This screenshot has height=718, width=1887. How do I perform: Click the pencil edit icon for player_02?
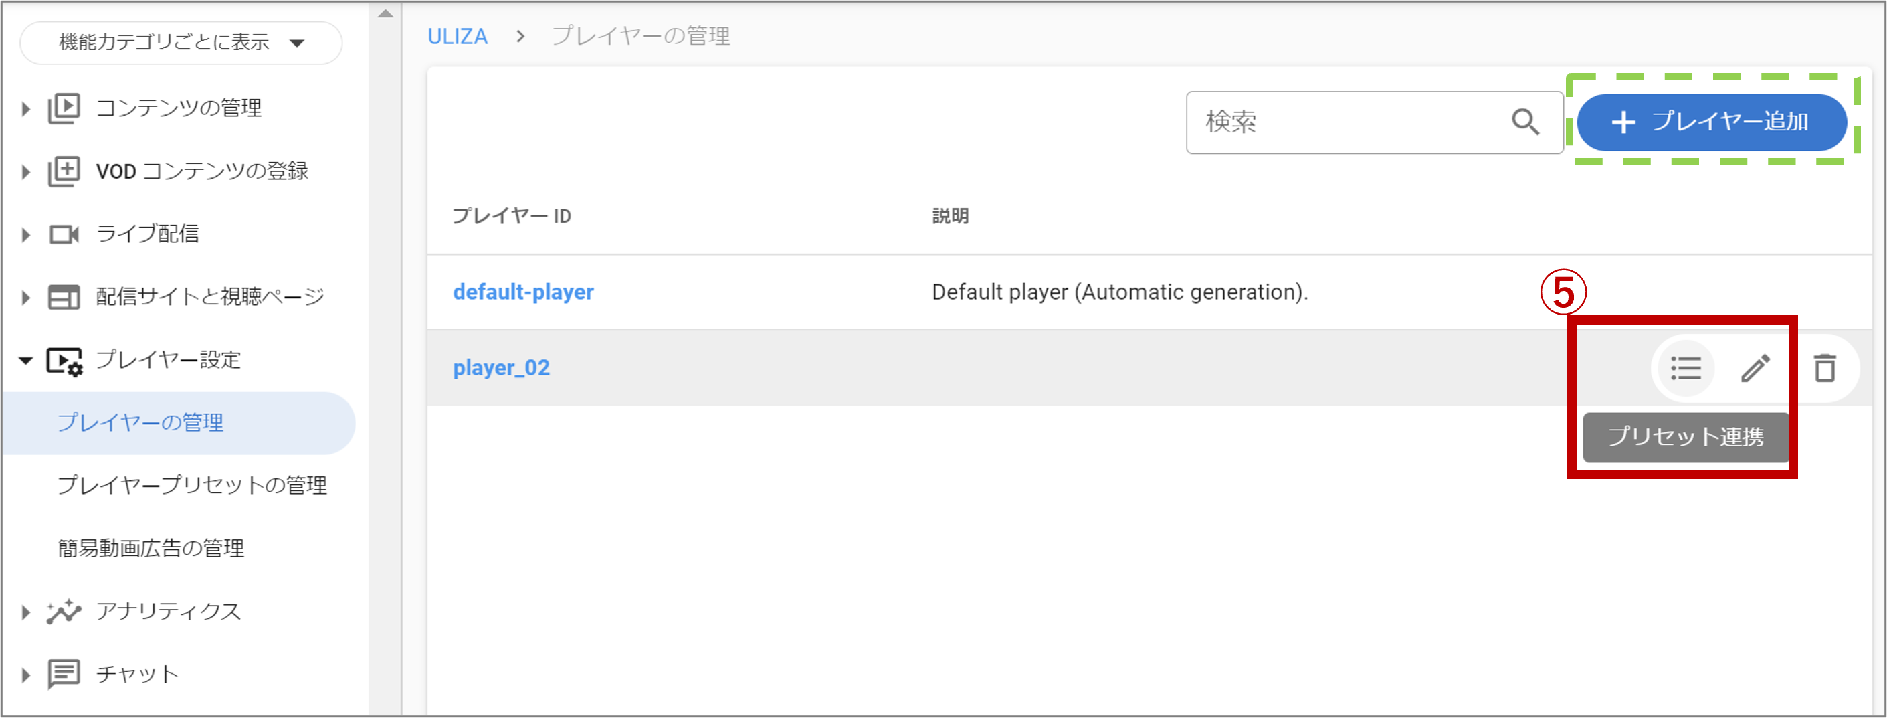click(1755, 368)
